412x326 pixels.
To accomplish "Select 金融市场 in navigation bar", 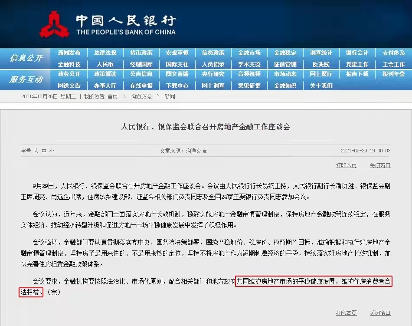I will pos(249,53).
